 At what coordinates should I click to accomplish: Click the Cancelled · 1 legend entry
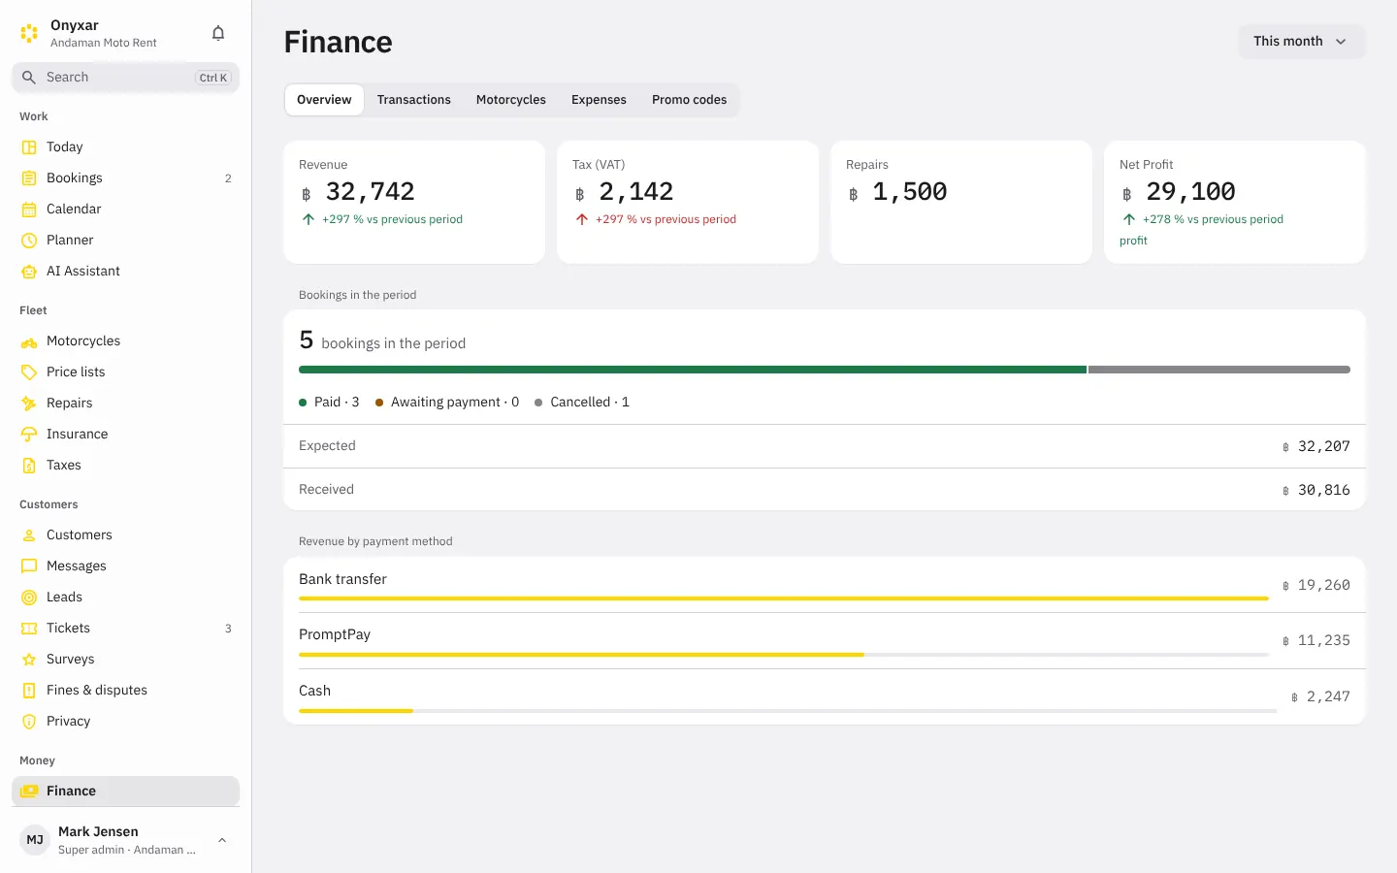(x=582, y=403)
